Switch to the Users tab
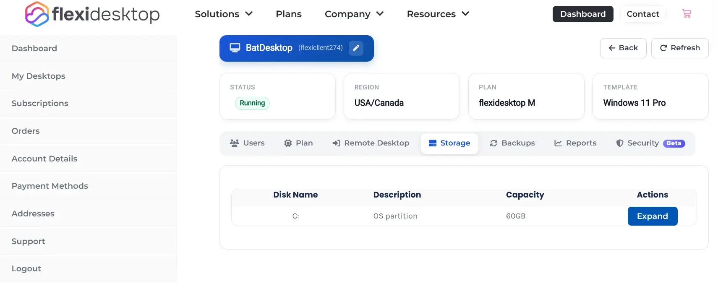Screen dimensions: 718x286 pyautogui.click(x=247, y=143)
